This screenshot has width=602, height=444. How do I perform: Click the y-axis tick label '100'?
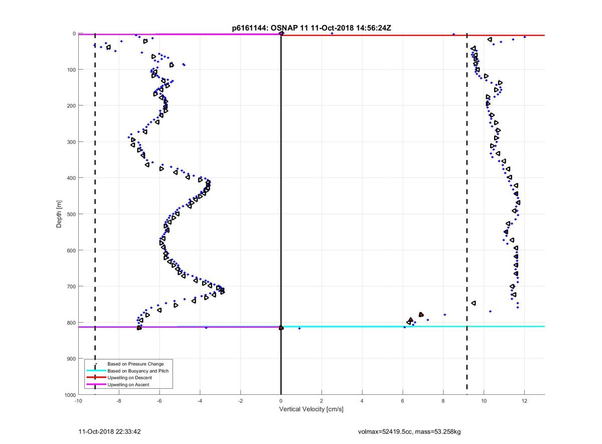coord(71,70)
